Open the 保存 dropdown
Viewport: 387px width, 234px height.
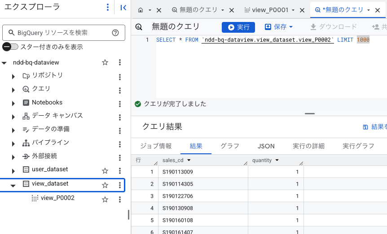click(x=291, y=27)
